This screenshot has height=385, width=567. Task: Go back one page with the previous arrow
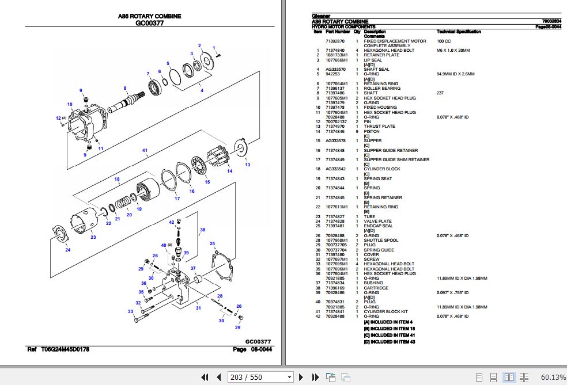tap(219, 377)
